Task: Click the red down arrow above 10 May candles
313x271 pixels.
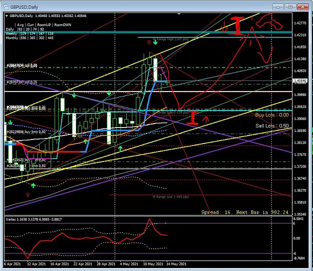Action: click(x=149, y=42)
